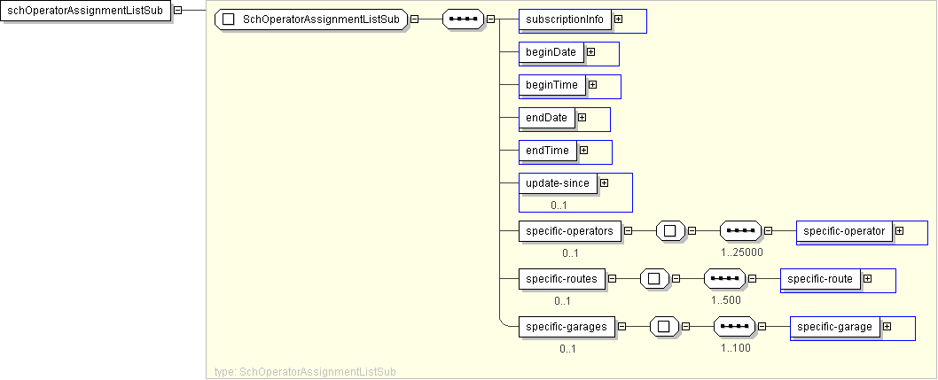Expand the endTime element node
This screenshot has width=938, height=380.
pyautogui.click(x=583, y=151)
